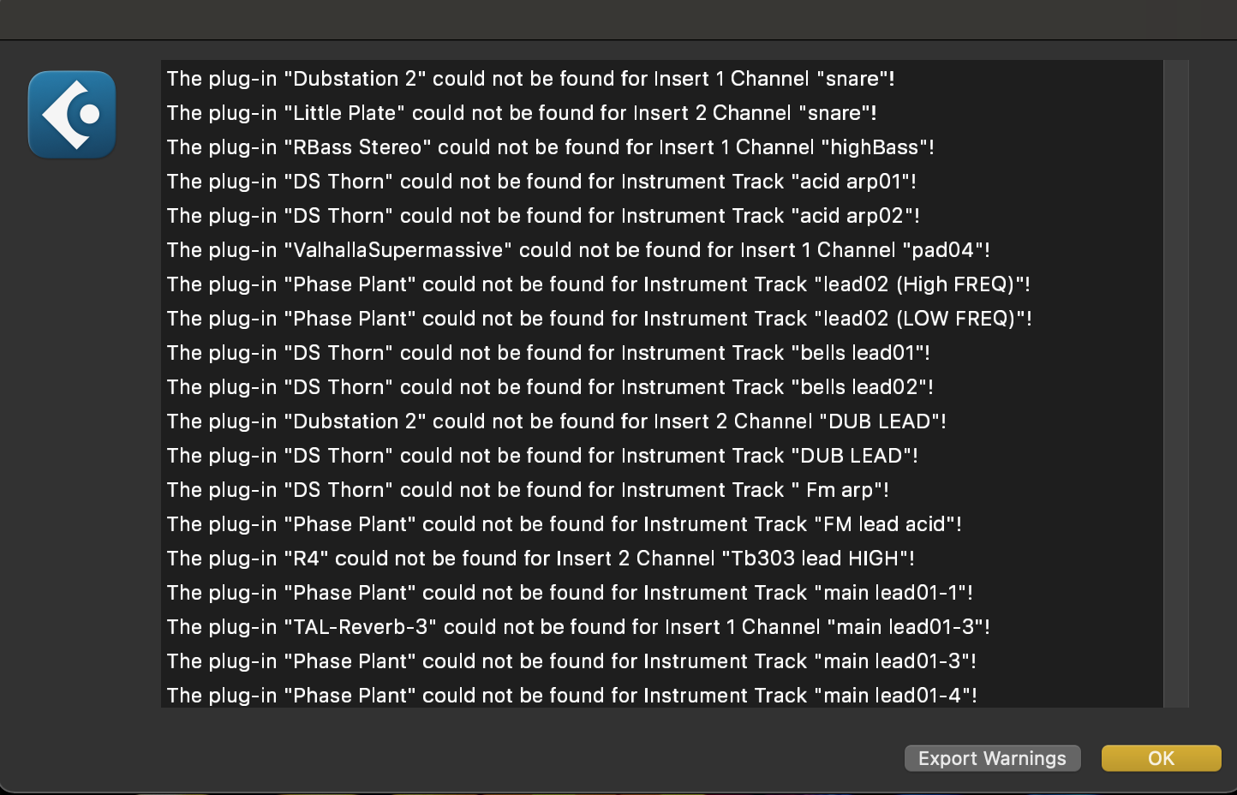Click the Dubstation 2 DUB LEAD insert warning
The image size is (1237, 795).
pos(556,421)
